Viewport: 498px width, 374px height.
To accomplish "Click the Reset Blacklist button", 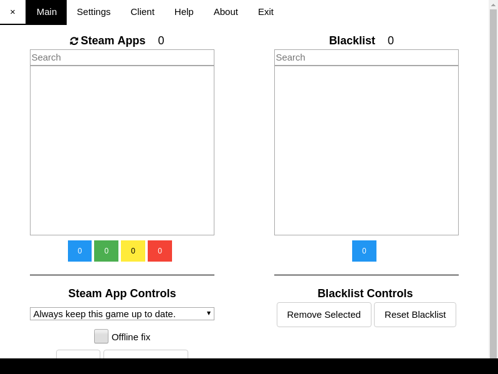I will coord(415,315).
